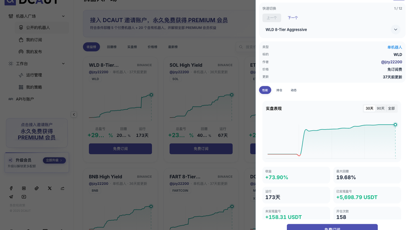This screenshot has width=409, height=230.
Task: Open the X (Twitter) social icon
Action: tap(50, 188)
